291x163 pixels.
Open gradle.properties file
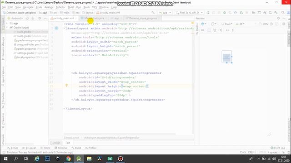[31, 49]
